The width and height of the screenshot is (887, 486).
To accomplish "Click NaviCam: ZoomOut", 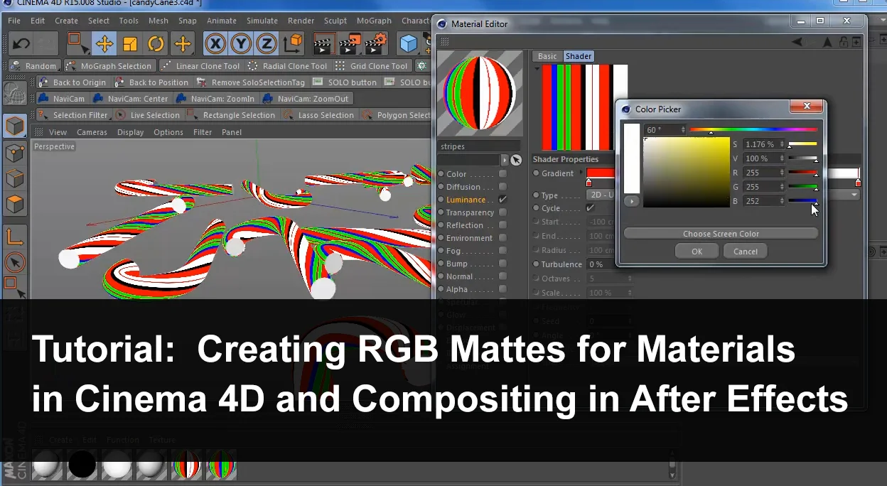I will 306,99.
